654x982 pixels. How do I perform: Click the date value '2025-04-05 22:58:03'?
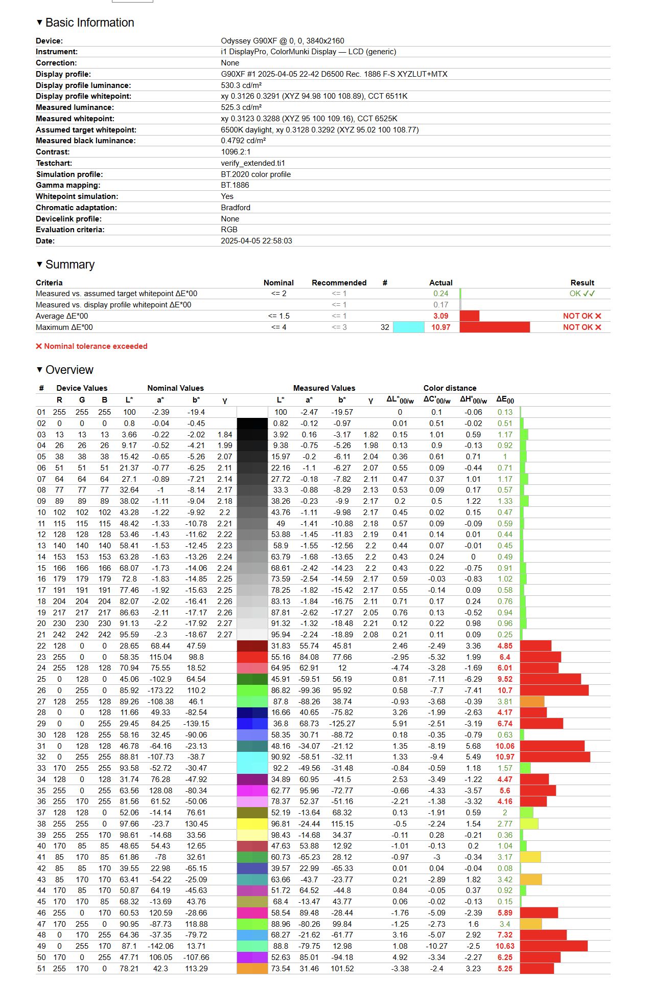256,241
